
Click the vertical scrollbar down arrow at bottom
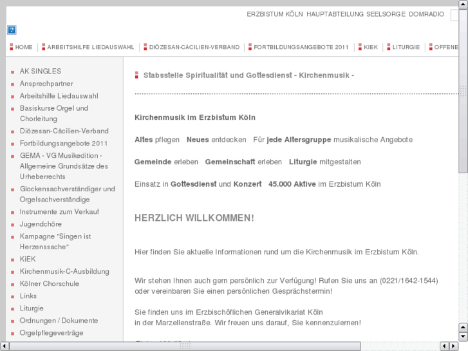point(463,337)
